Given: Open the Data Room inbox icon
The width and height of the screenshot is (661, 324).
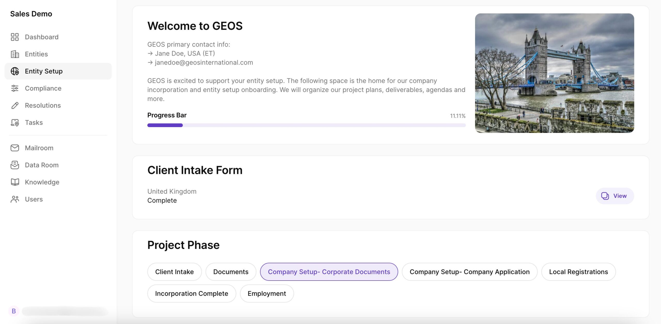Looking at the screenshot, I should (x=15, y=165).
